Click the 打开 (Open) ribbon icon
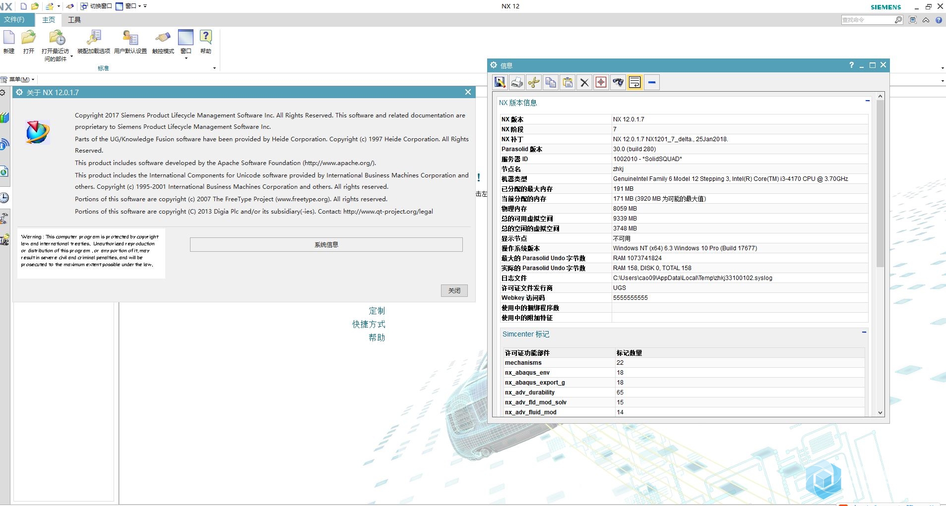946x506 pixels. pyautogui.click(x=29, y=42)
